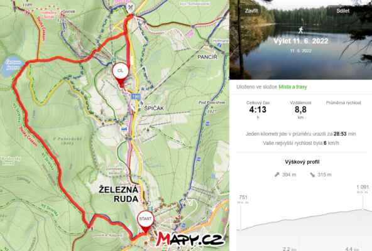Click the trip title Výlet 11. 6. 2022

click(x=300, y=41)
